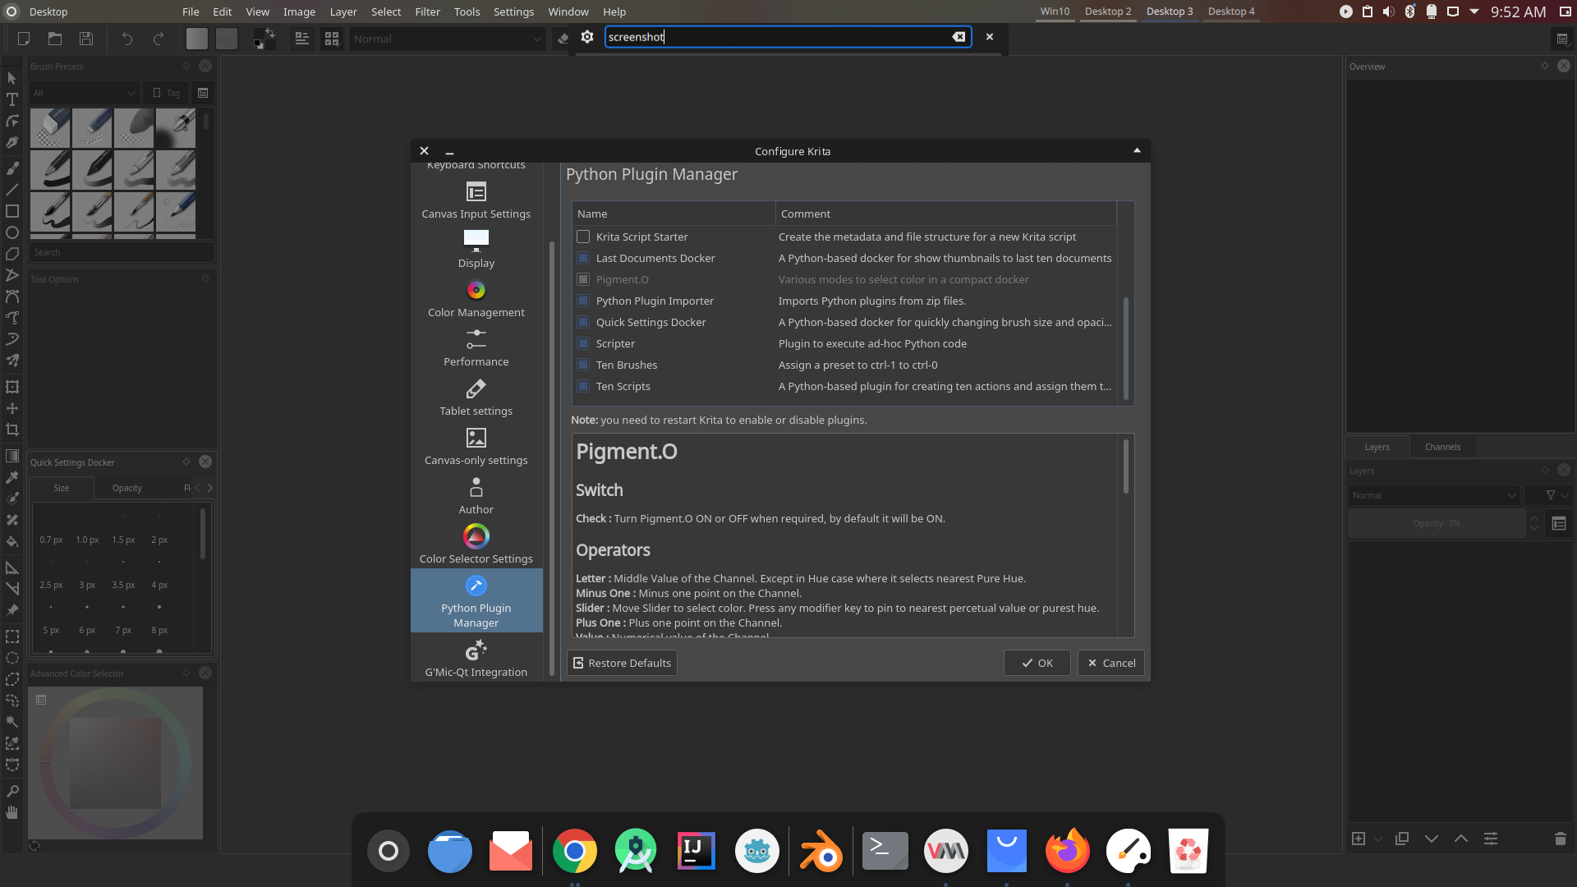Launch Chrome from the dock
Screen dimensions: 1577x887
(575, 851)
